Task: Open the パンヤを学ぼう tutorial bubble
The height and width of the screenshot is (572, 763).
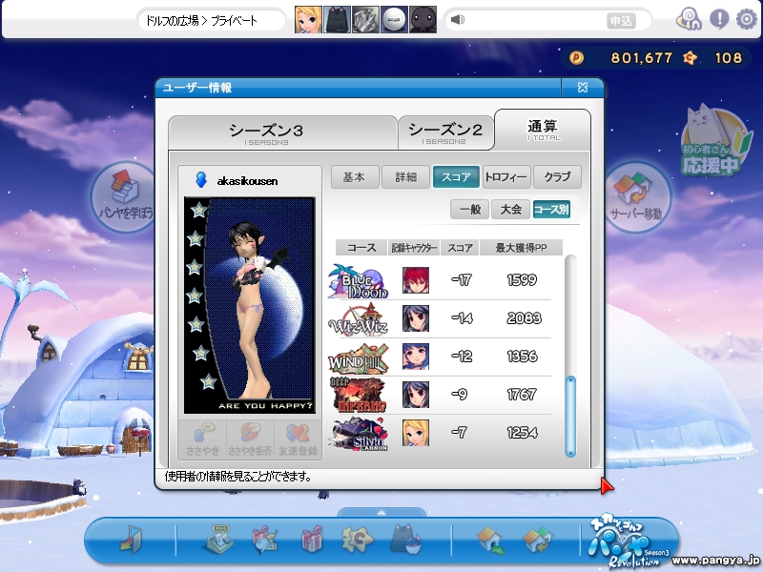Action: [124, 197]
